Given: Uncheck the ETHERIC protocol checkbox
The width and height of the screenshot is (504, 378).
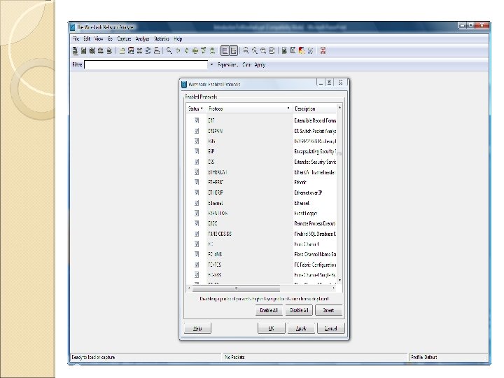Looking at the screenshot, I should coord(197,182).
